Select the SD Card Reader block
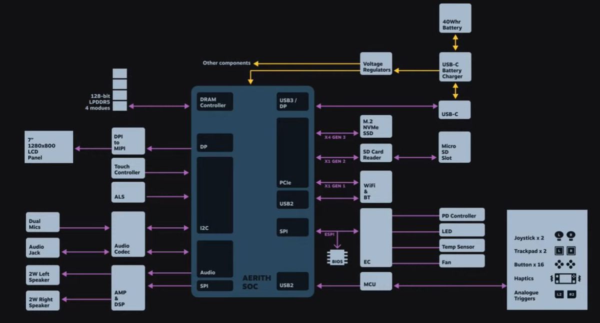Viewport: 600px width, 323px height. pos(376,153)
